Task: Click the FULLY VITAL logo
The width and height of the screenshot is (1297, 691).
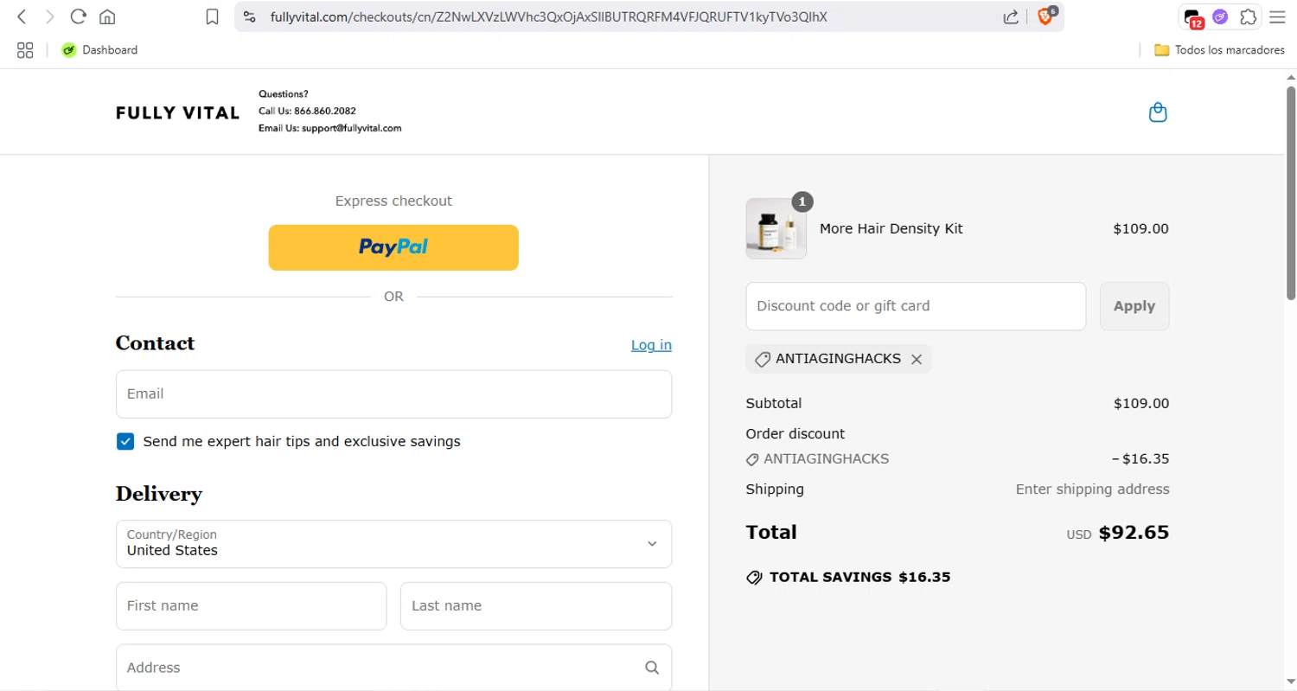Action: tap(177, 112)
